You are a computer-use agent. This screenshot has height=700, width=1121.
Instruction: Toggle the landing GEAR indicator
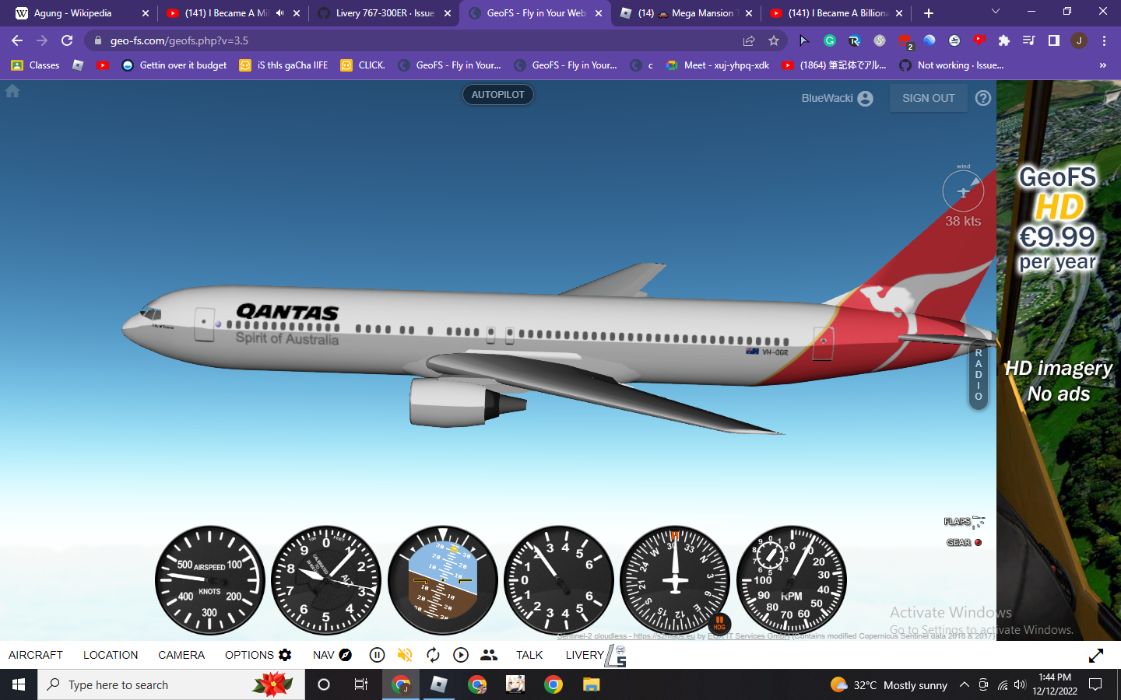(x=977, y=542)
